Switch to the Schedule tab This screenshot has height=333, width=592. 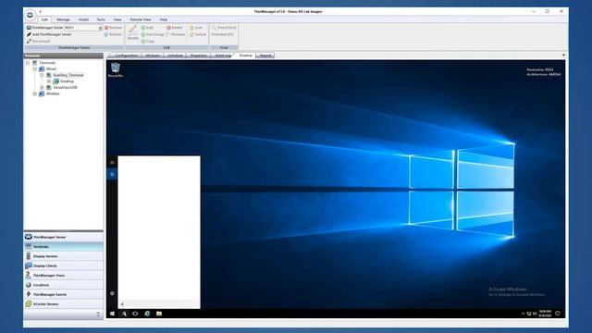click(x=175, y=55)
